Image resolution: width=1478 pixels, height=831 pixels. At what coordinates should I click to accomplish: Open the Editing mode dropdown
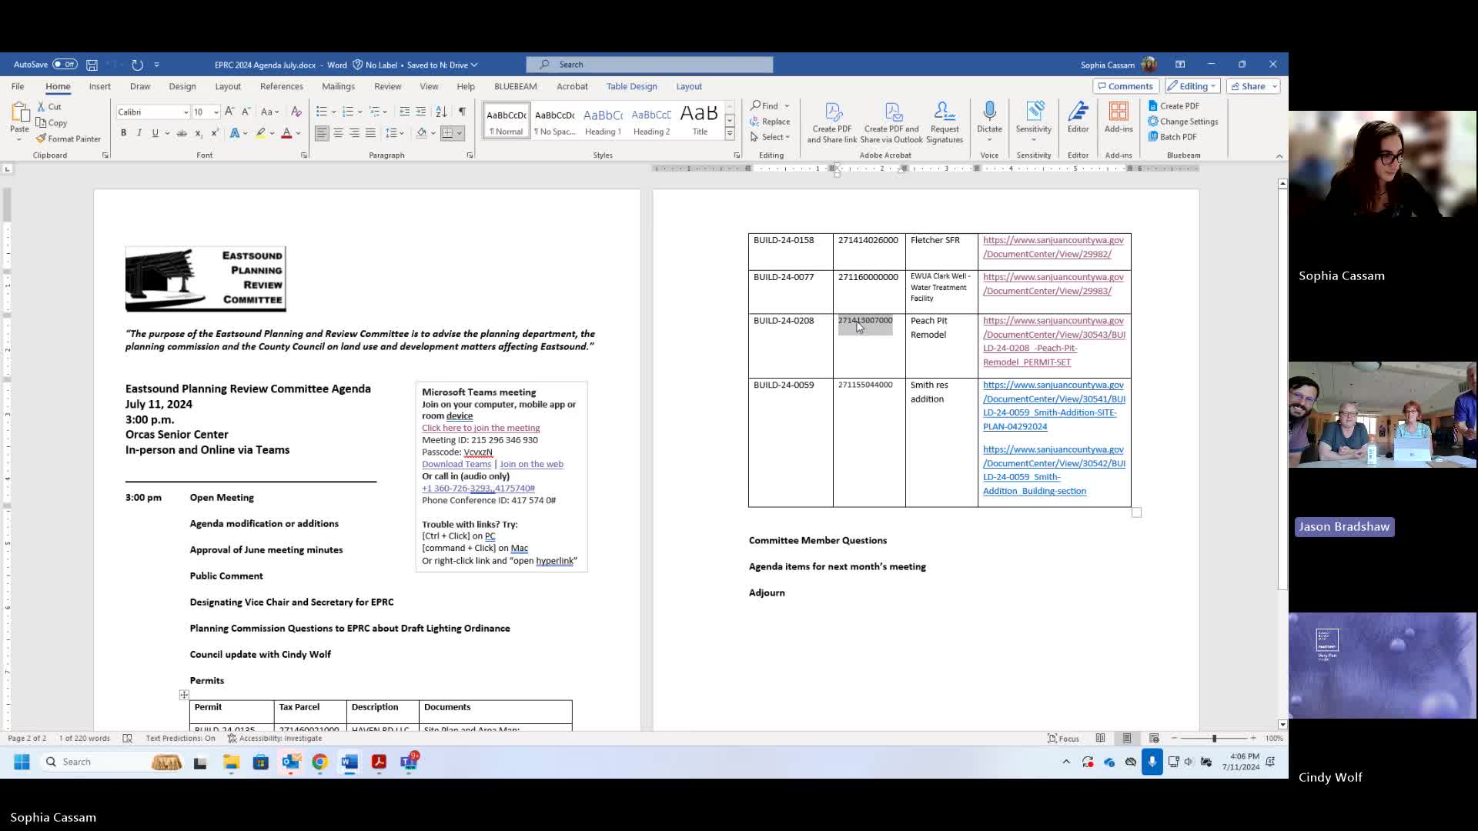click(1192, 86)
